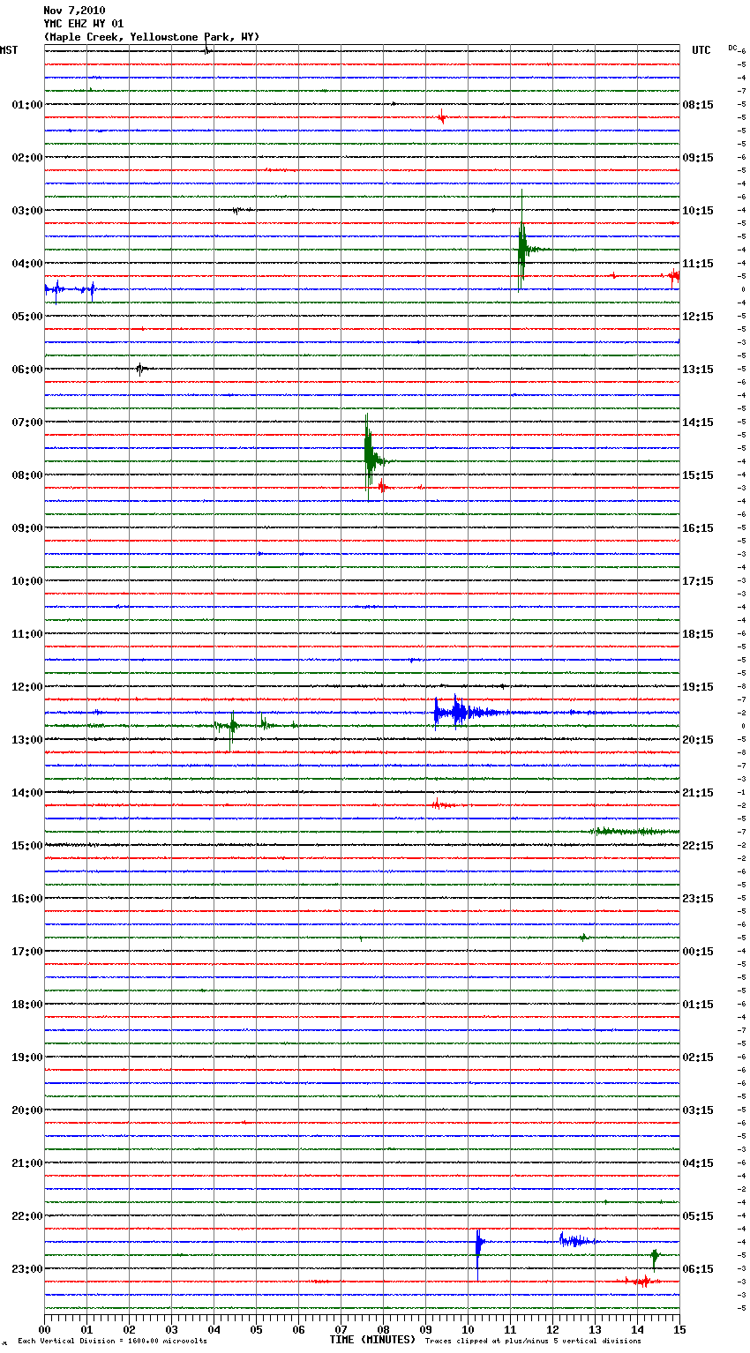Click the minute 05 tick label on x-axis
The height and width of the screenshot is (1353, 750).
pos(256,1329)
